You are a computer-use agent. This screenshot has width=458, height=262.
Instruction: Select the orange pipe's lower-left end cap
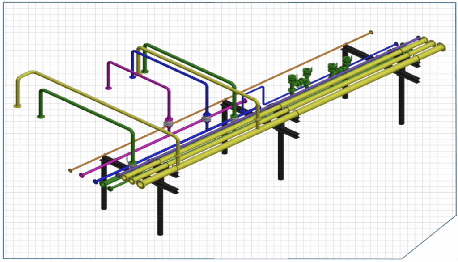tap(70, 170)
